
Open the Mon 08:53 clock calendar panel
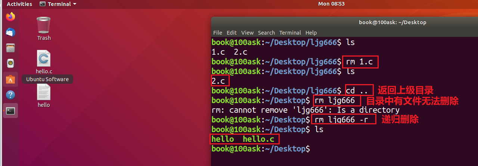click(x=331, y=4)
